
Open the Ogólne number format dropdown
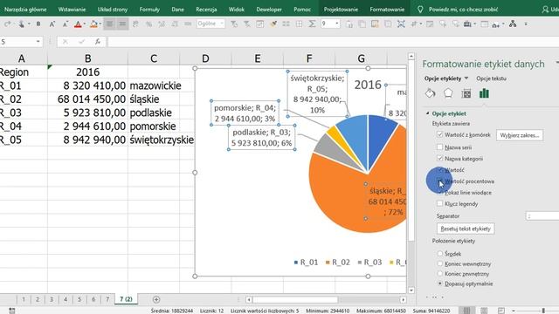(222, 24)
